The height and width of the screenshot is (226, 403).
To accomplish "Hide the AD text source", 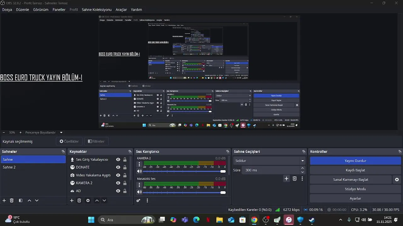I will click(x=118, y=191).
